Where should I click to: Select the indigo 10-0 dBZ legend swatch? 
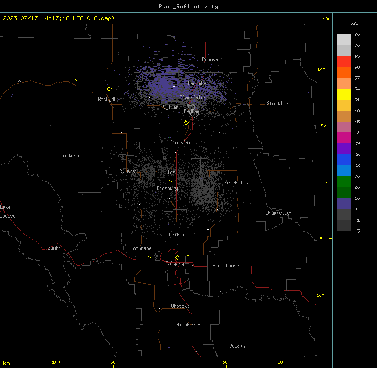(x=344, y=204)
